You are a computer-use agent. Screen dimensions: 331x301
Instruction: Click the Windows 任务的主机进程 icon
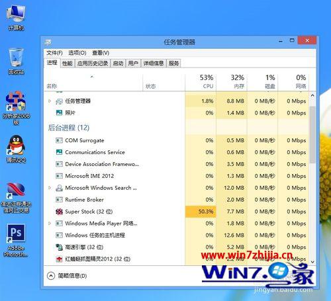click(59, 236)
